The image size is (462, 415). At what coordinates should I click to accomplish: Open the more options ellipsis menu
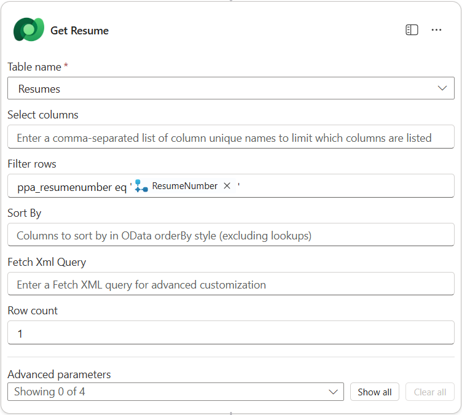437,30
